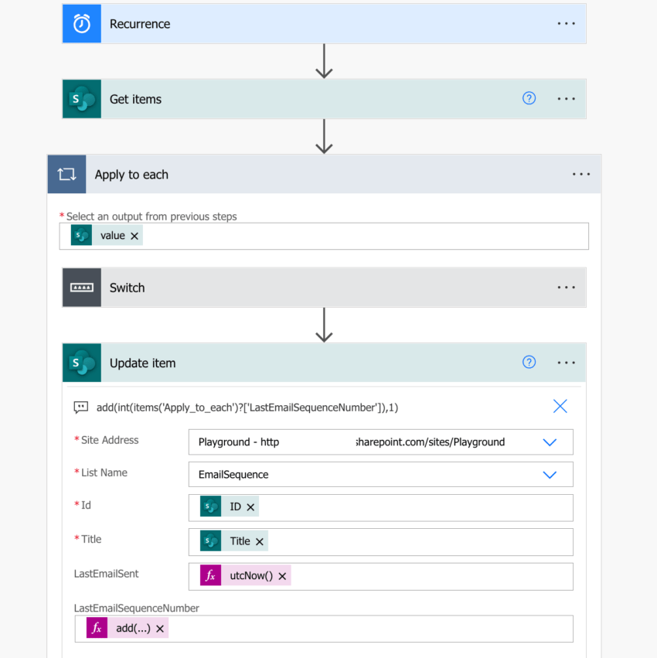Remove the utcNow token from LastEmailSent
657x658 pixels.
click(282, 575)
